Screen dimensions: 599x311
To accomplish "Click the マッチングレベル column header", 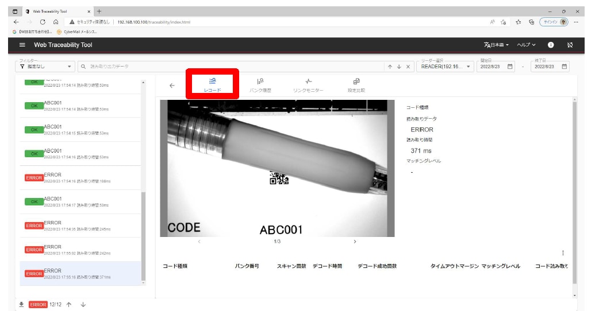I will pos(501,266).
